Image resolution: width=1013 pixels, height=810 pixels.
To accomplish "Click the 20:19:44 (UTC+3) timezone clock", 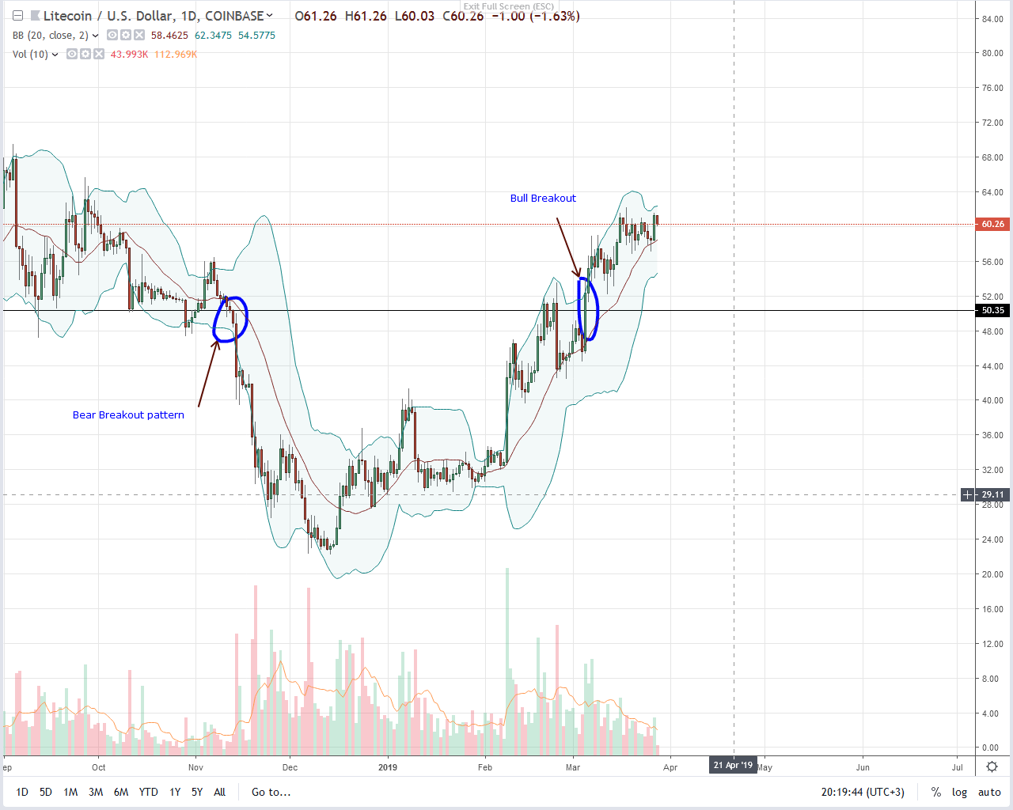I will tap(863, 792).
